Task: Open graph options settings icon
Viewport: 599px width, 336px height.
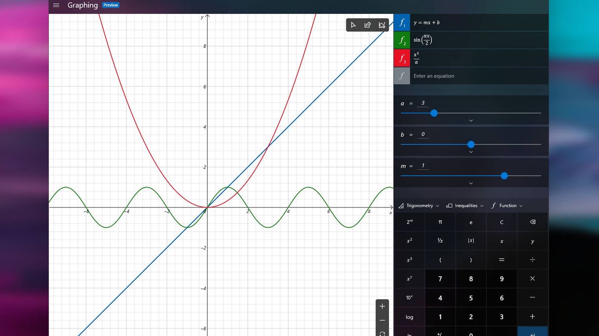Action: point(382,25)
